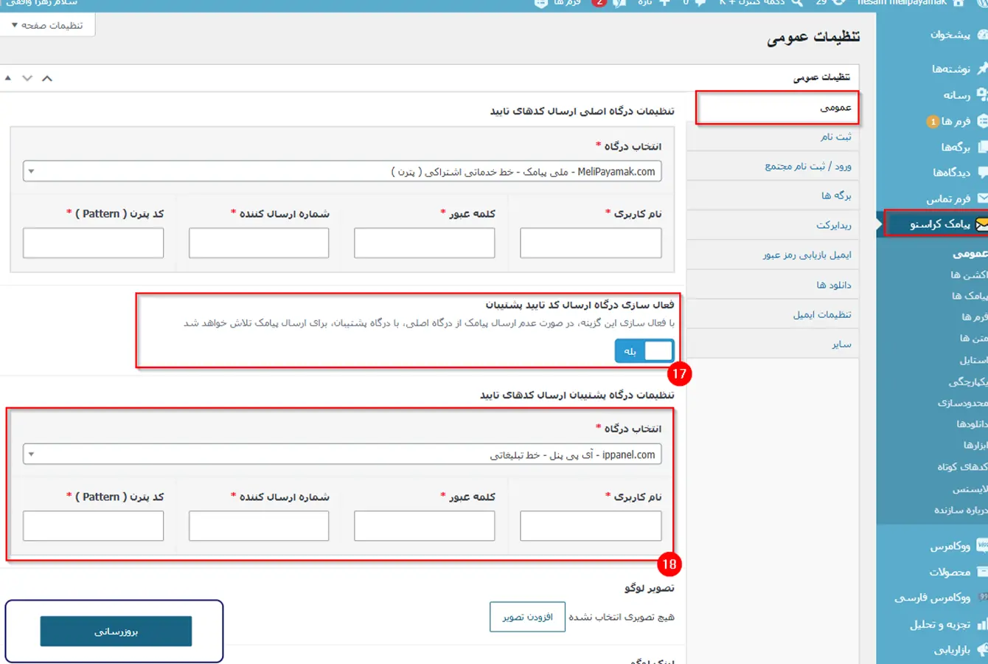The width and height of the screenshot is (988, 664).
Task: Click main gateway کلمه عبور field
Action: [x=425, y=243]
